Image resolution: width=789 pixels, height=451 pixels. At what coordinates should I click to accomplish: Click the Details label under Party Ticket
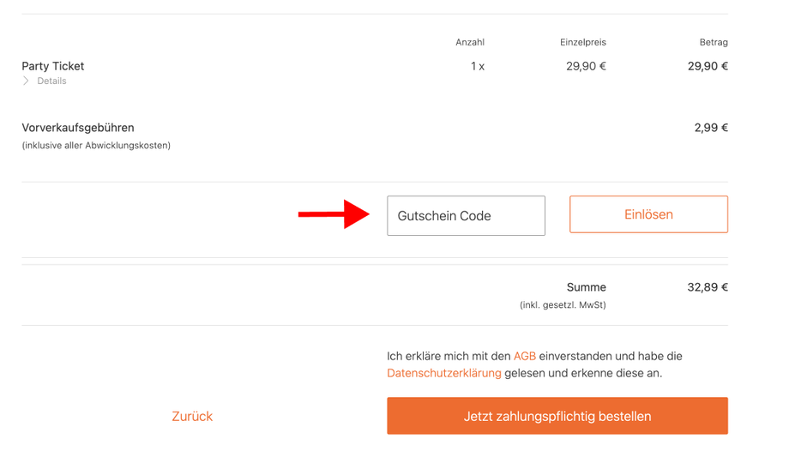pos(51,81)
